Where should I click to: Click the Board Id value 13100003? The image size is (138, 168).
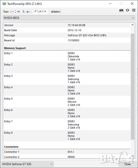coord(74,40)
